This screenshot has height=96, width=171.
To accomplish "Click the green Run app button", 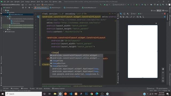I will click(x=128, y=5).
